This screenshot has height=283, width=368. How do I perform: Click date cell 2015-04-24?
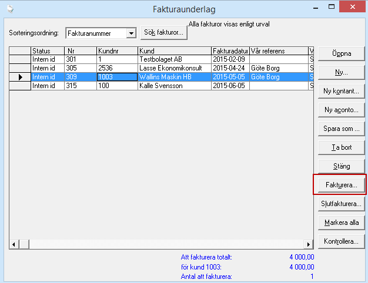[230, 68]
